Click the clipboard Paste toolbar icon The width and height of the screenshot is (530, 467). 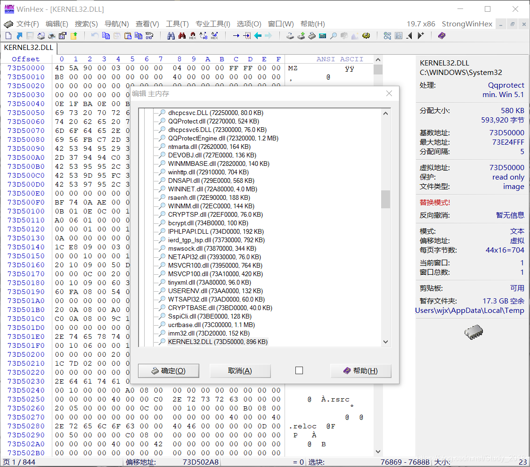[x=128, y=35]
